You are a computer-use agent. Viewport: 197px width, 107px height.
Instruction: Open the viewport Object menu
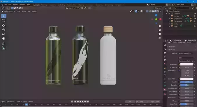click(x=34, y=11)
